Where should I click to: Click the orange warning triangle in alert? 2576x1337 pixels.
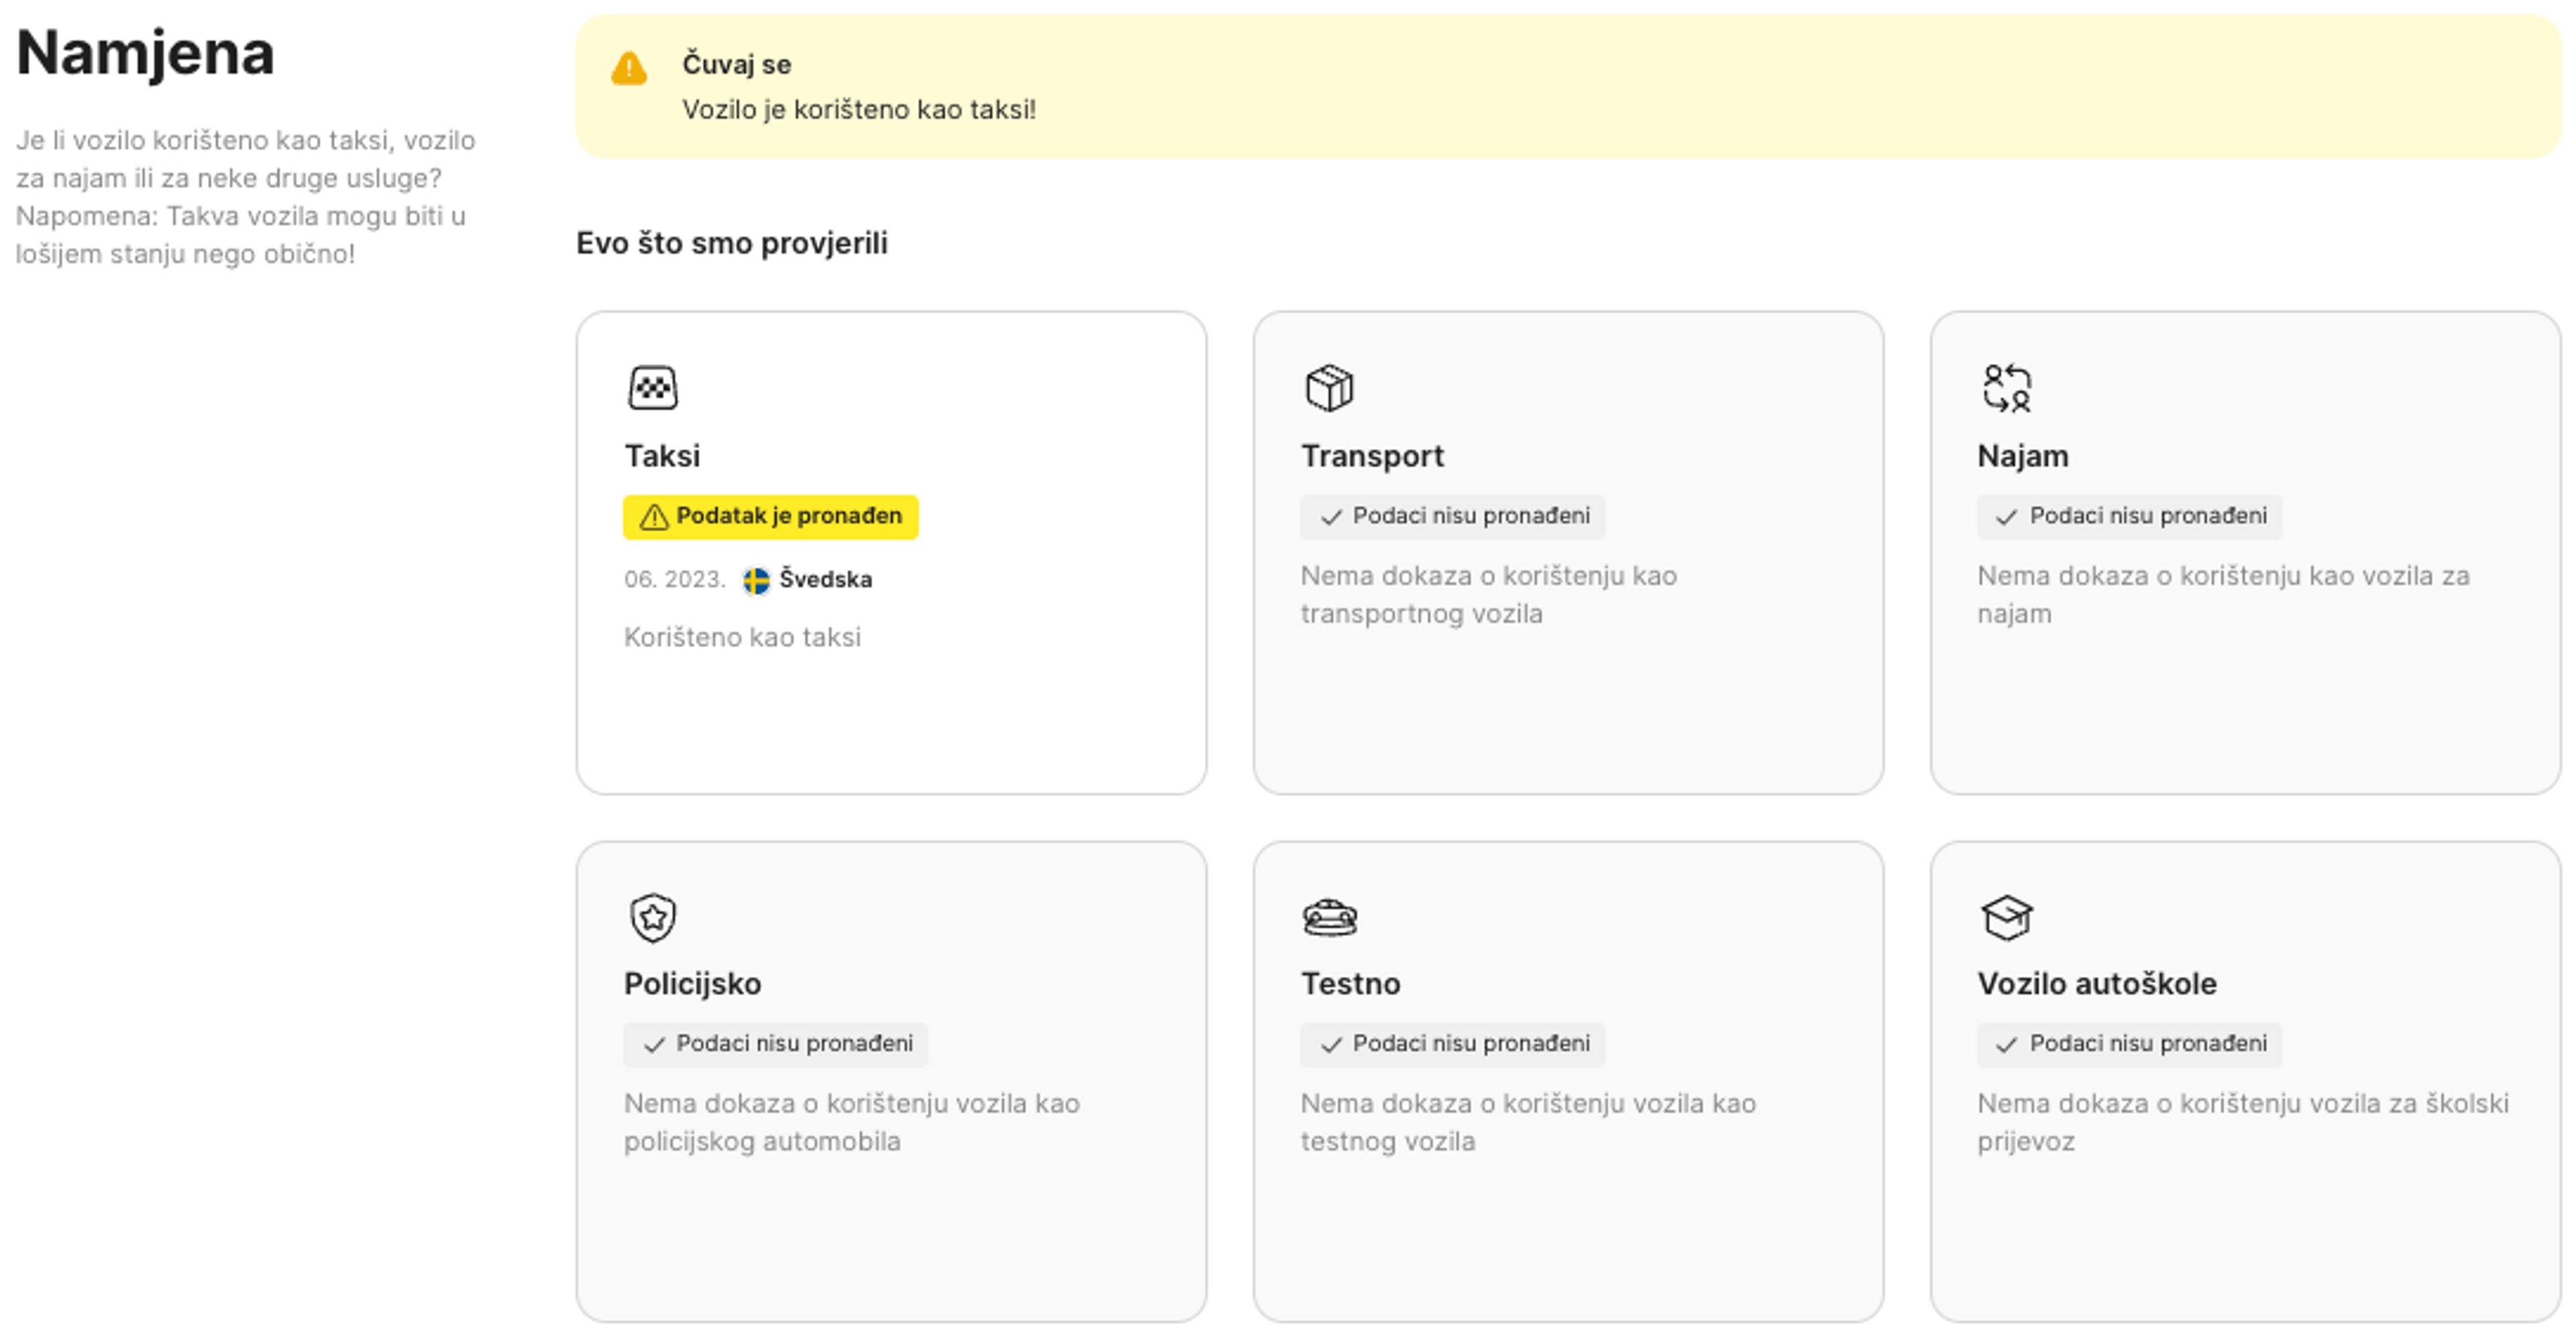(x=629, y=69)
